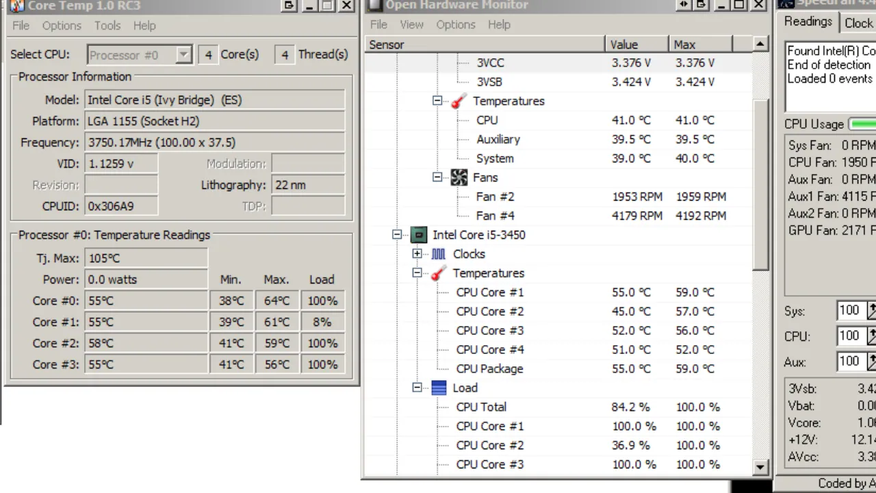
Task: Select the Fan #4 row
Action: [x=557, y=216]
